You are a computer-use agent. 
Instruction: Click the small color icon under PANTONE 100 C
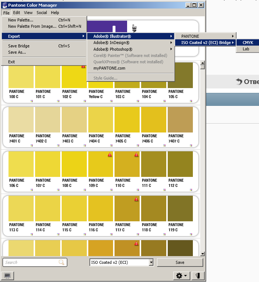[x=32, y=101]
